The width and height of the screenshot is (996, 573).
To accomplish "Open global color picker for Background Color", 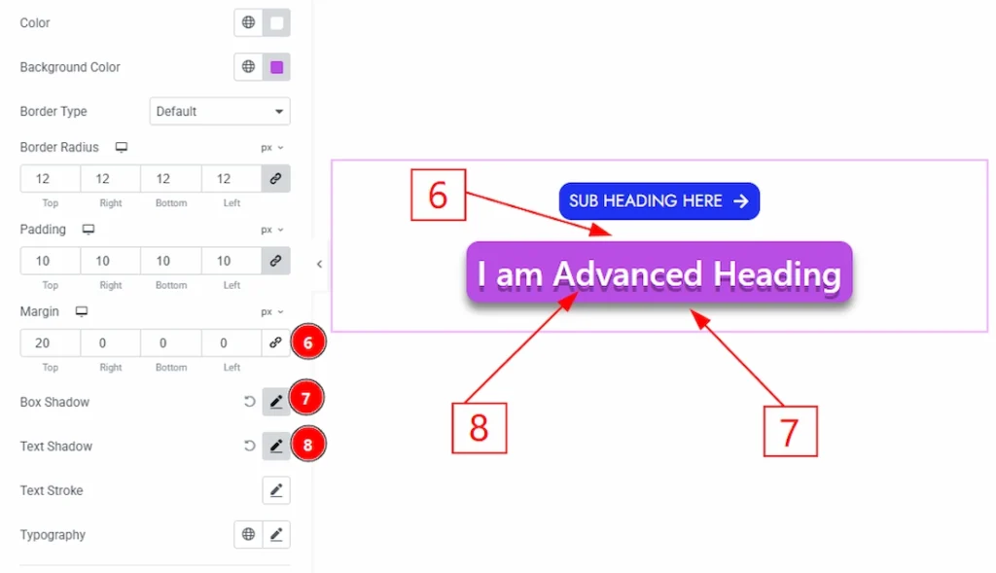I will [249, 67].
